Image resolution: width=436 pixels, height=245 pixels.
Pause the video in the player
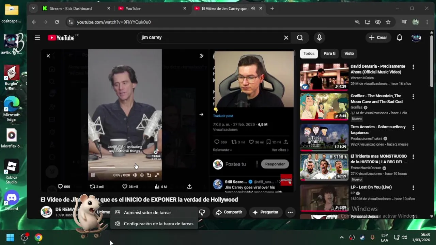pos(93,175)
